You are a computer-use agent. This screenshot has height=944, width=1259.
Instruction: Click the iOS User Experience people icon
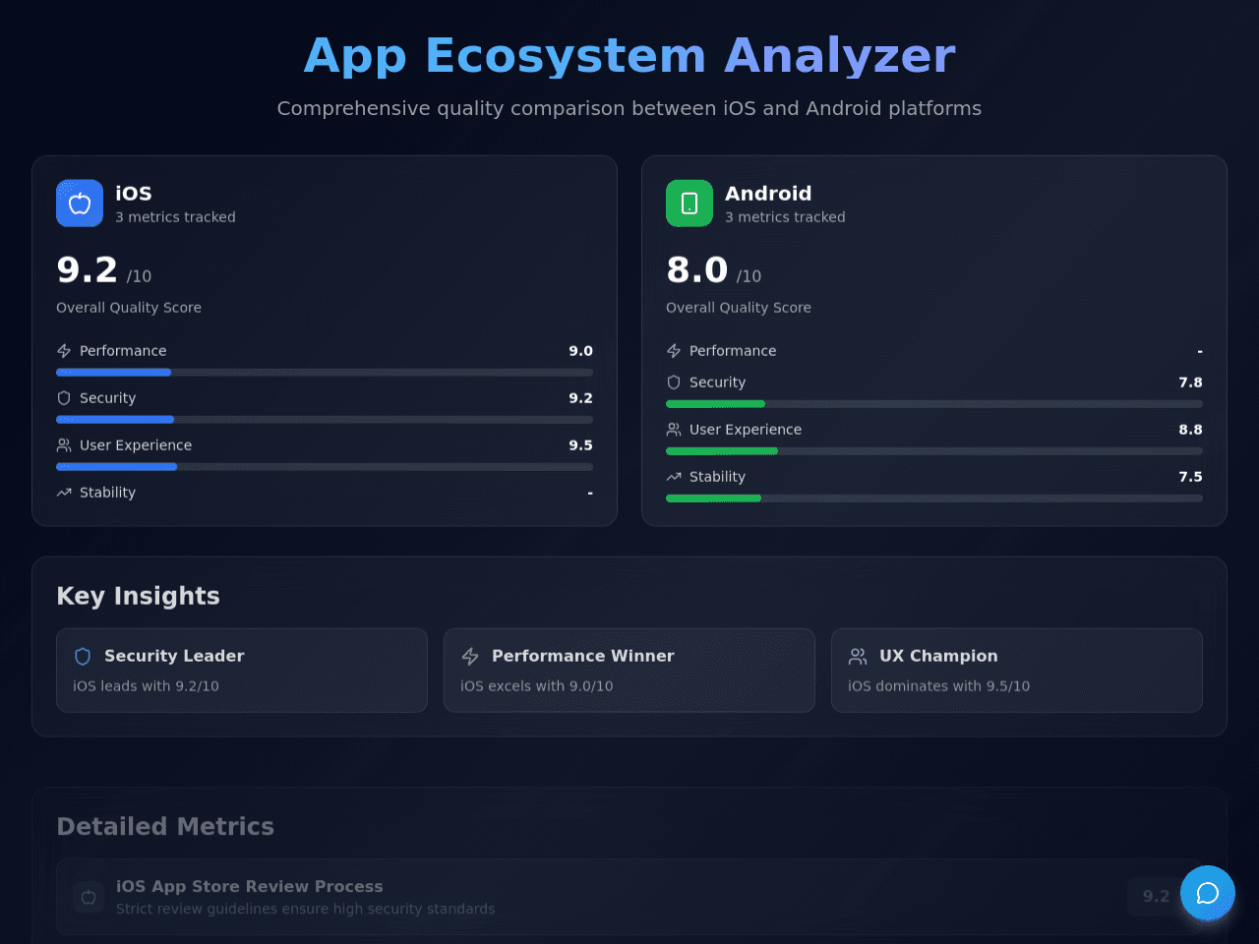coord(64,445)
